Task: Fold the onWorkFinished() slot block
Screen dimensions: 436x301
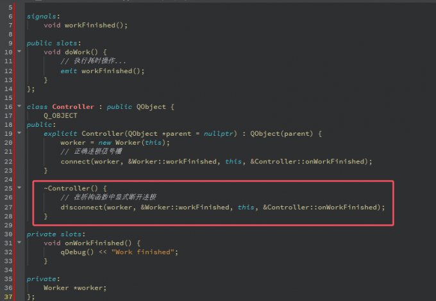Action: [x=20, y=243]
